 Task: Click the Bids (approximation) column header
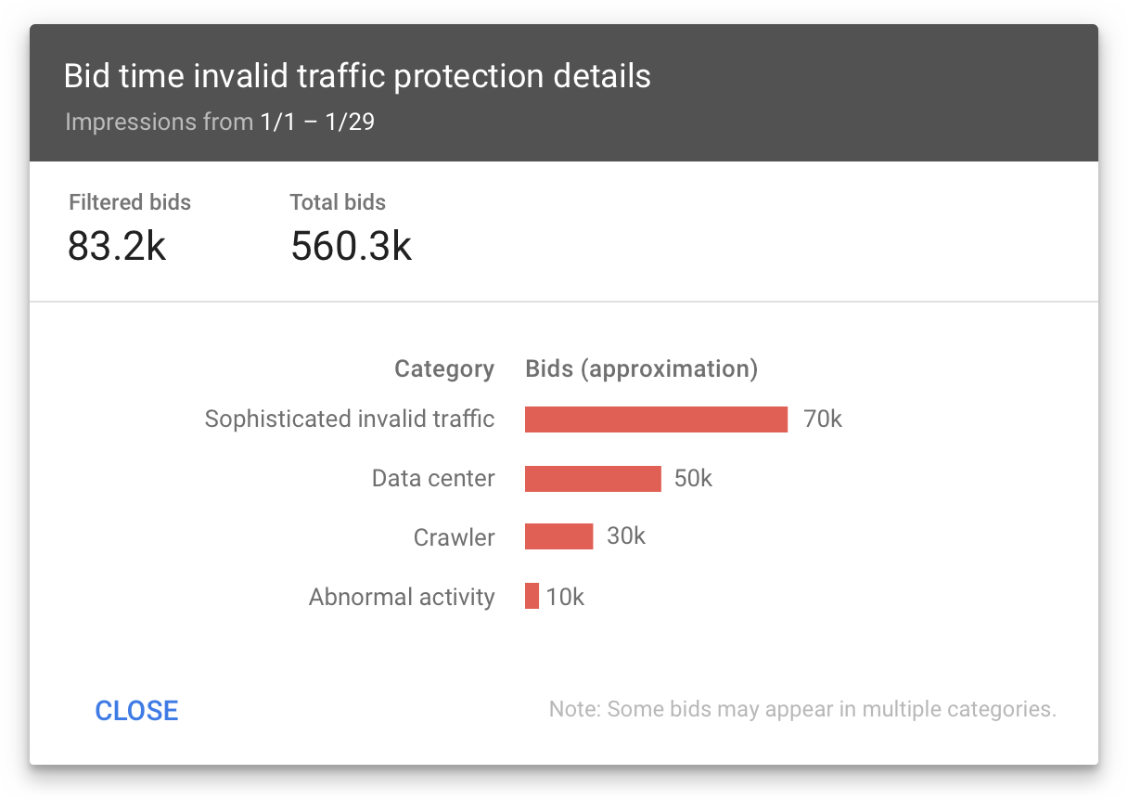tap(642, 369)
